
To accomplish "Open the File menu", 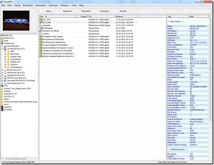I will [x=3, y=5].
